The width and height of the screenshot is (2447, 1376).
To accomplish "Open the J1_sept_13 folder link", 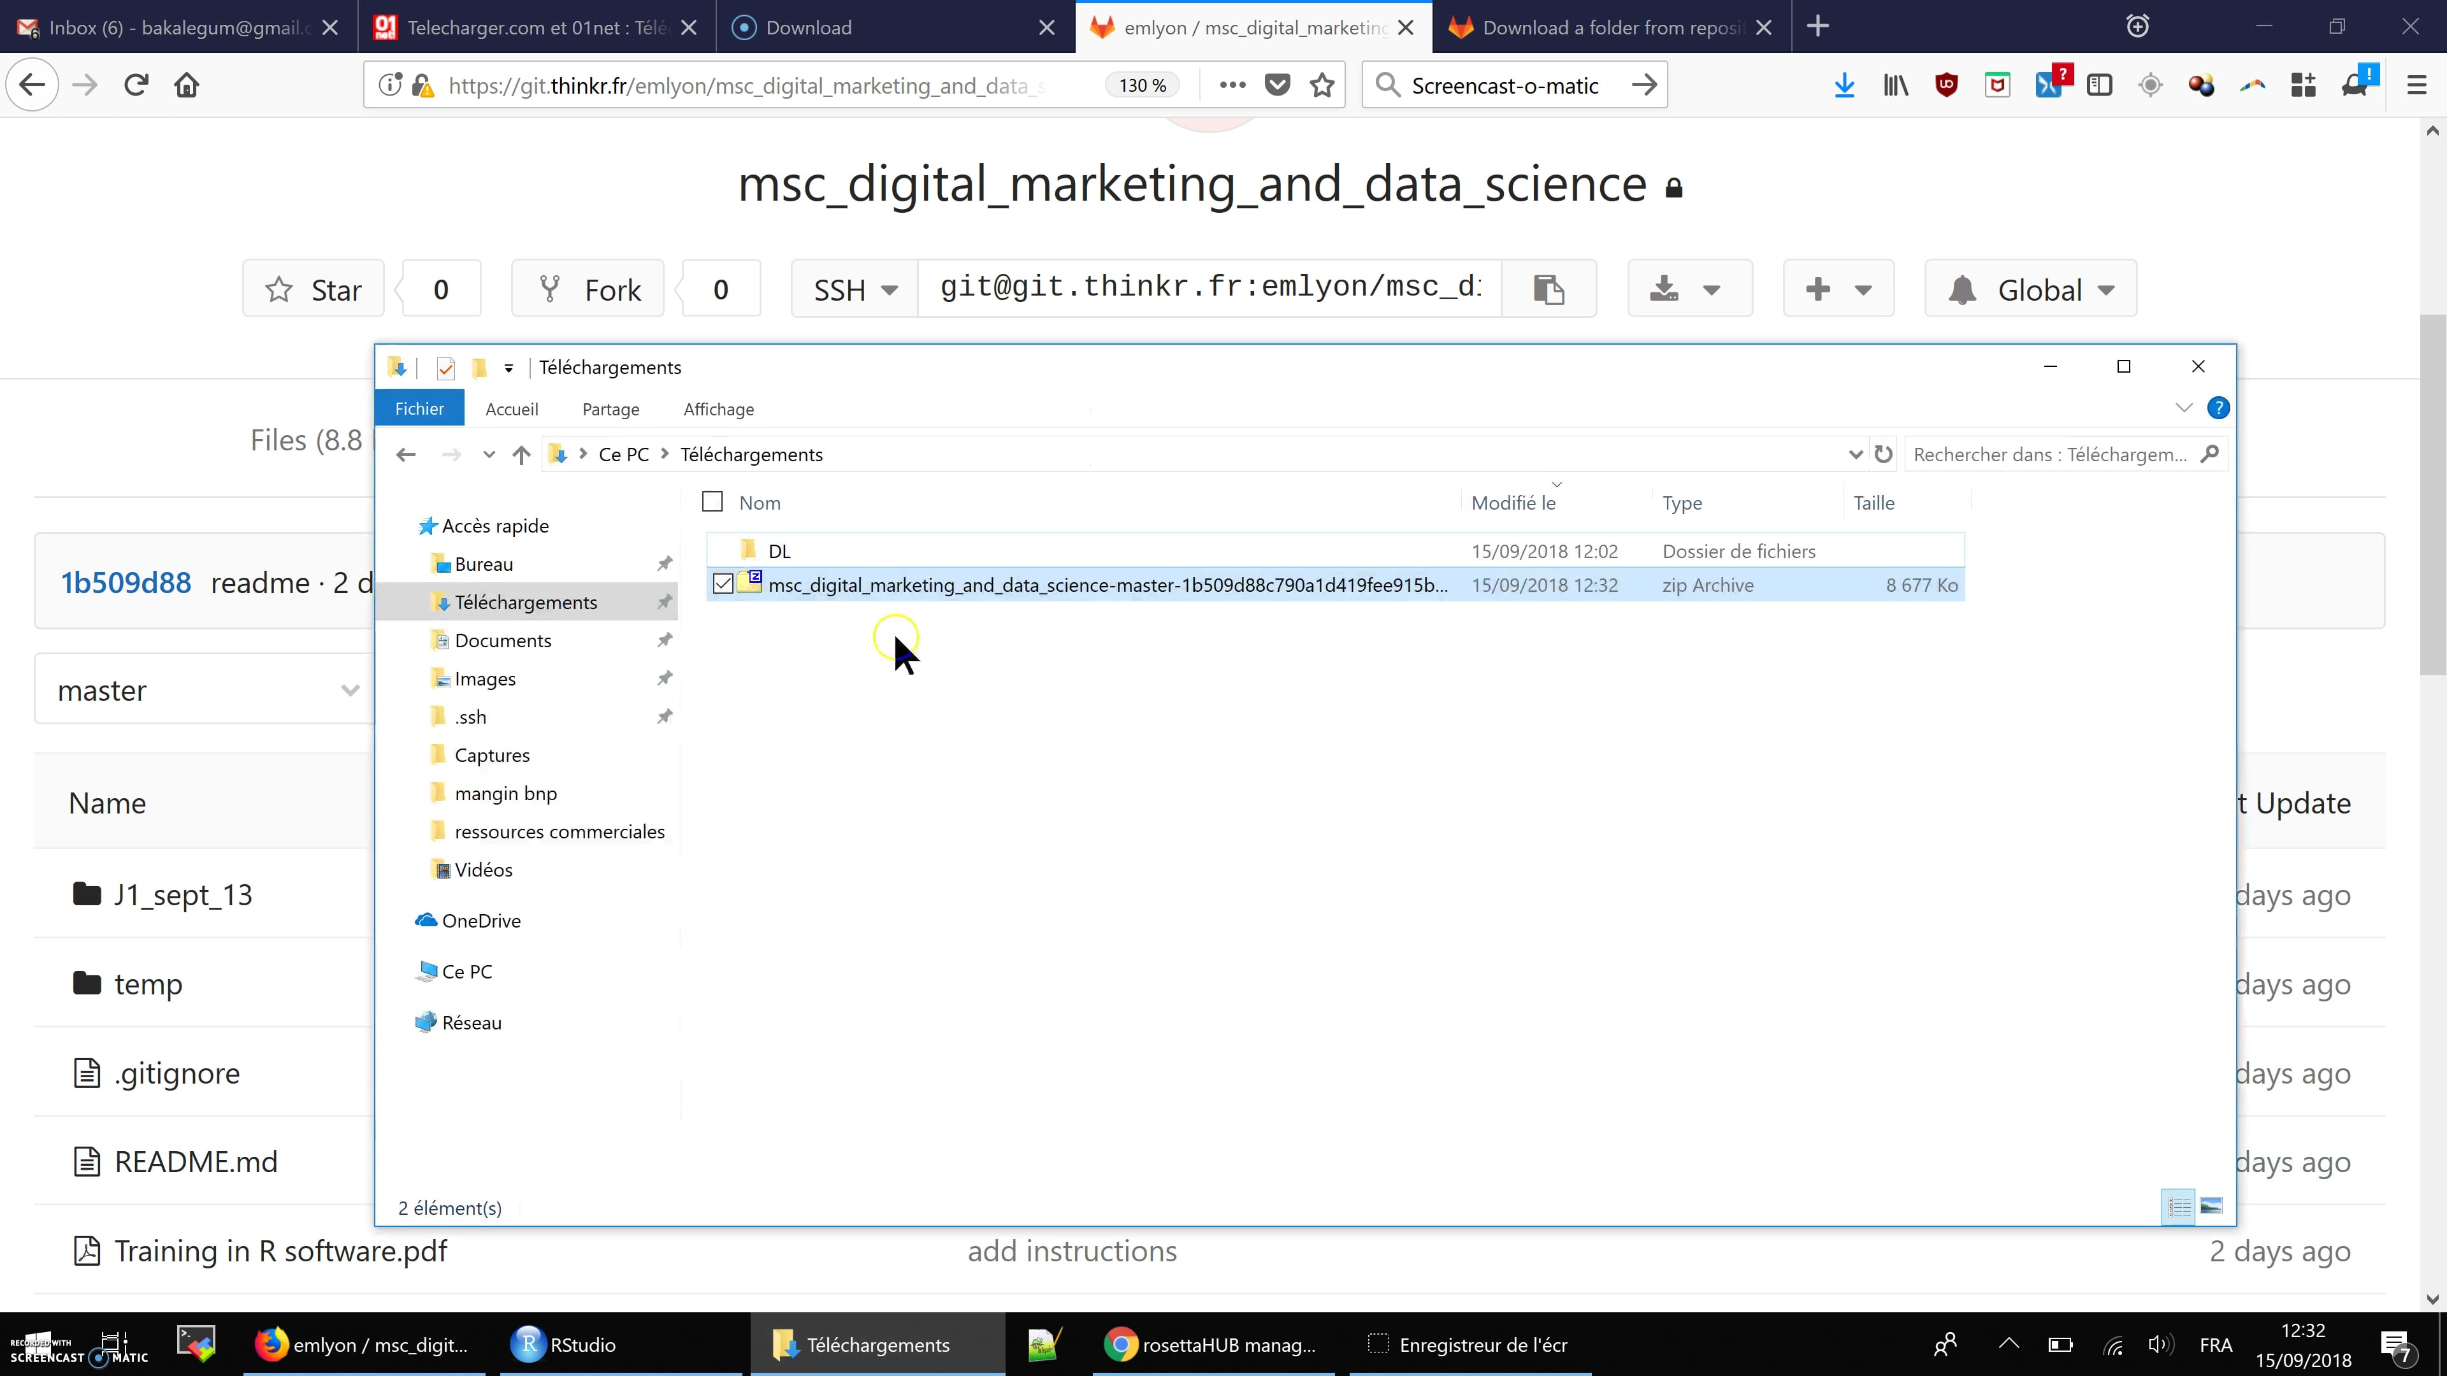I will 184,894.
